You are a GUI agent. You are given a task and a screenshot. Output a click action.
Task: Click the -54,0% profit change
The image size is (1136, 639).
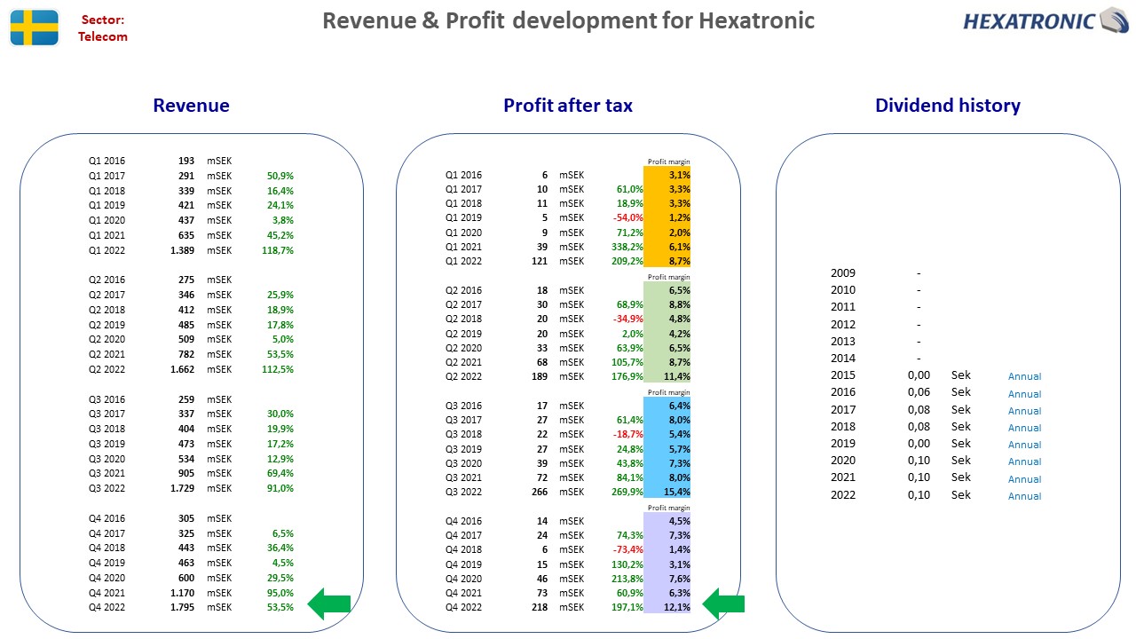pos(628,217)
